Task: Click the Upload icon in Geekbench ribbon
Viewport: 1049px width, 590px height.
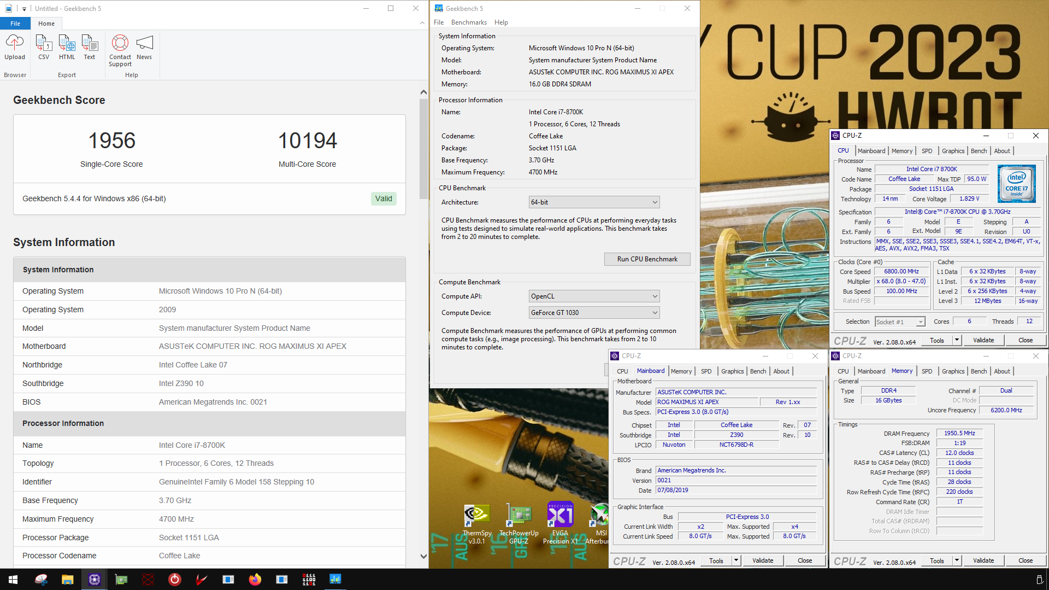Action: (x=15, y=47)
